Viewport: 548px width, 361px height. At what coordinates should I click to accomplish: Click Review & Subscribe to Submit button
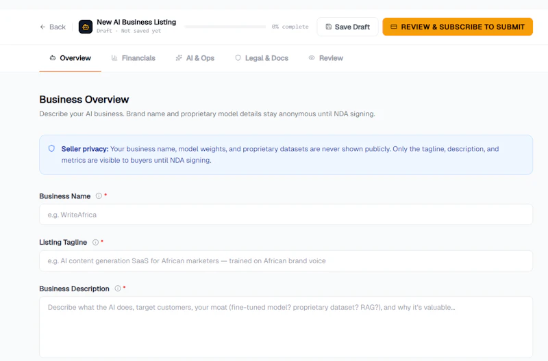(458, 27)
